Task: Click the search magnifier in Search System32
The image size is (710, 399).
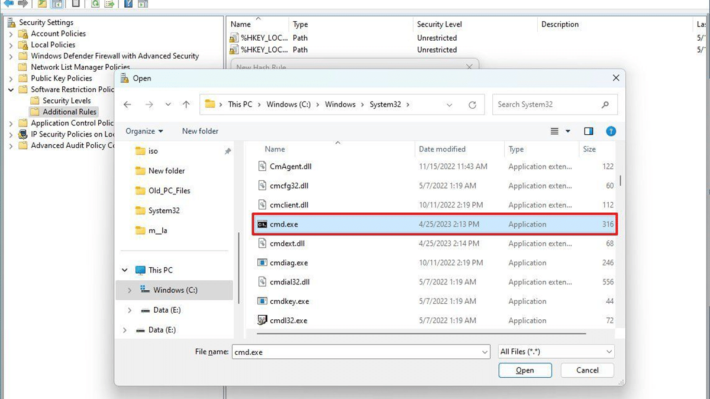Action: tap(605, 105)
